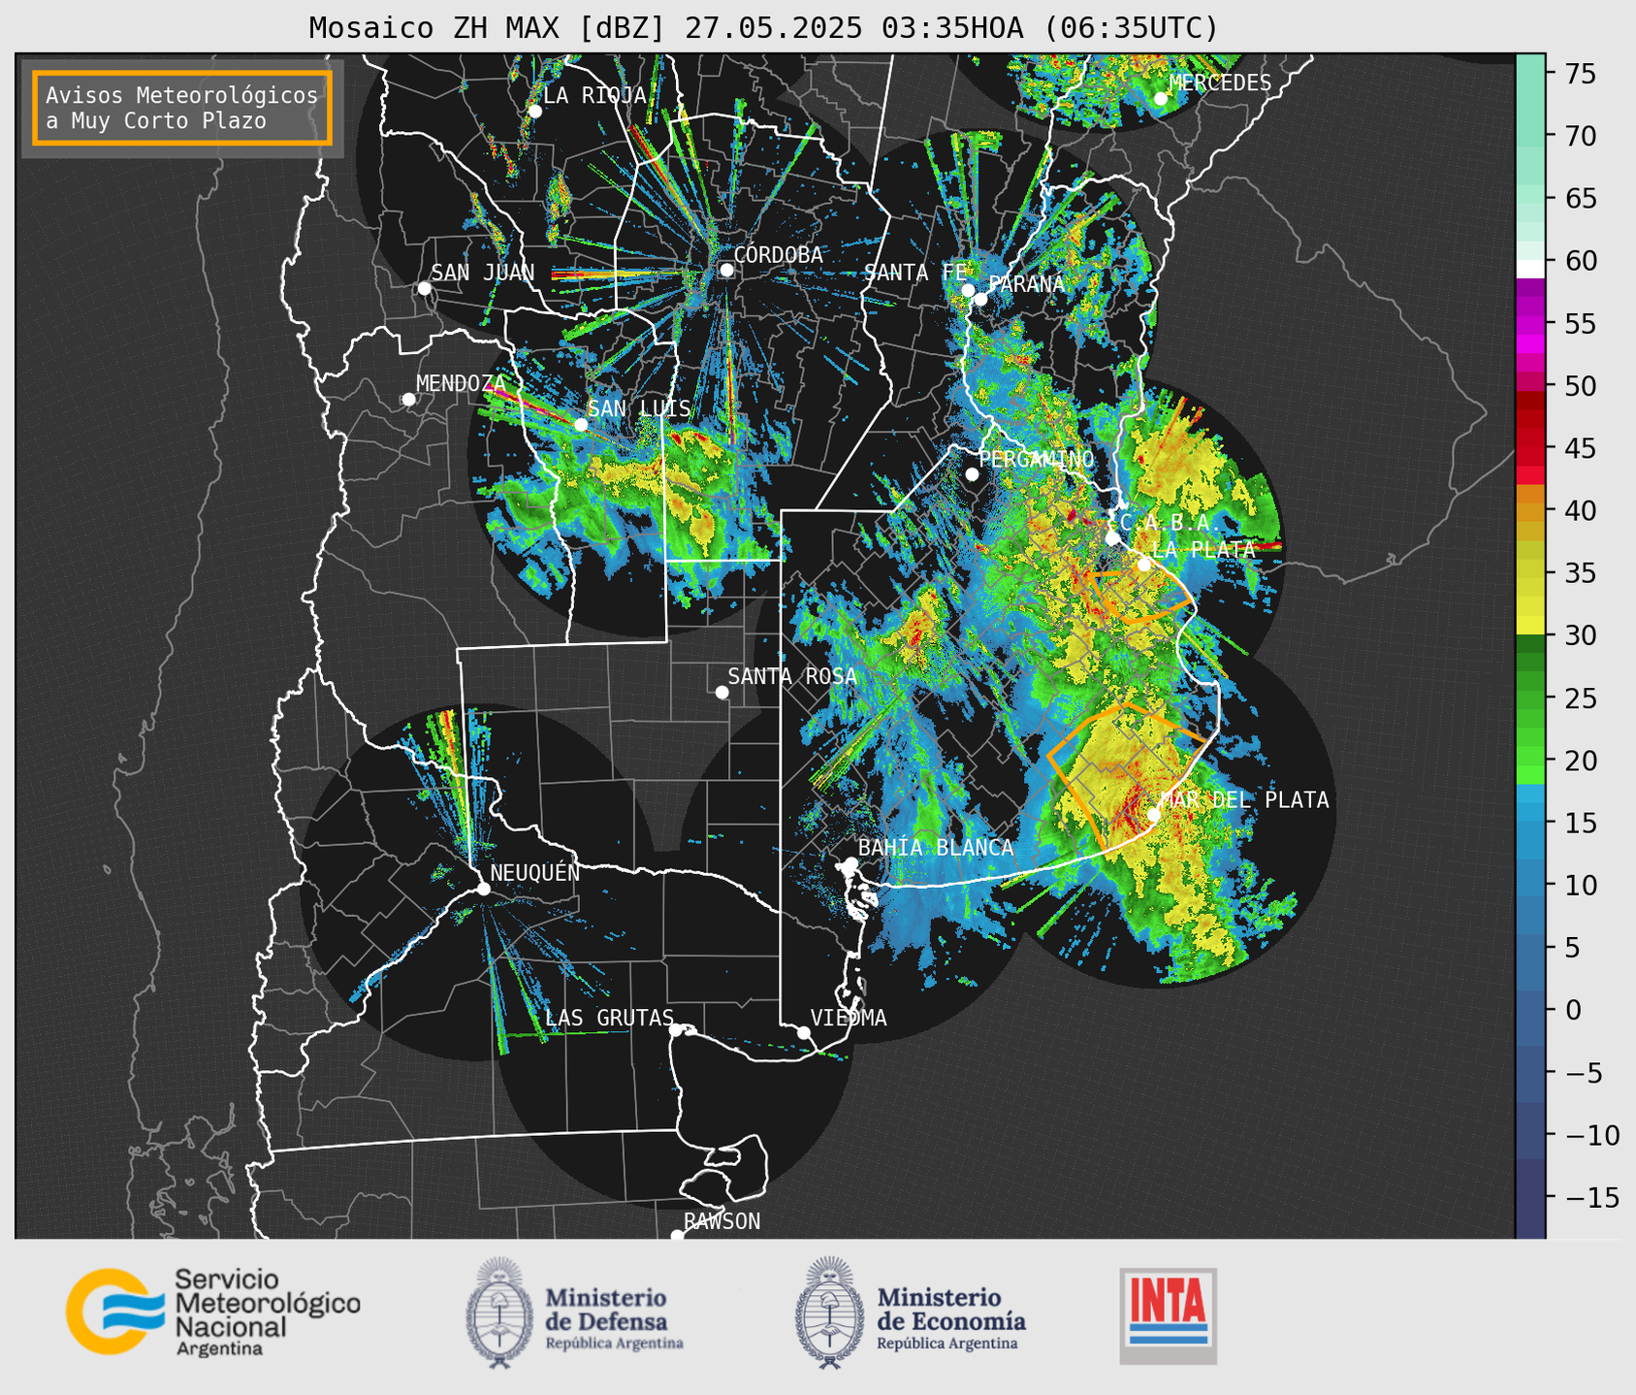
Task: Click the Las Grutas city marker
Action: coord(675,1029)
